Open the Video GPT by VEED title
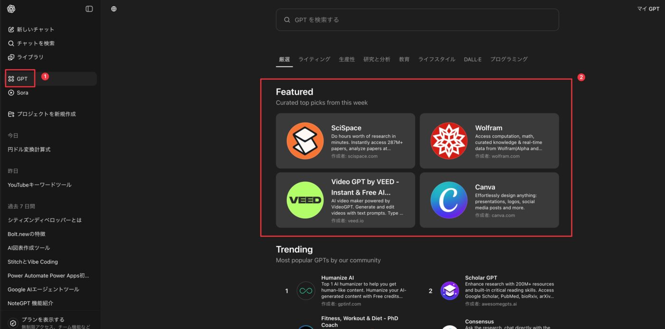The image size is (665, 329). click(x=365, y=187)
